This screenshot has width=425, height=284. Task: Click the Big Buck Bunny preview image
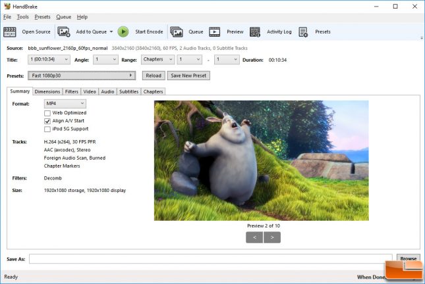262,160
